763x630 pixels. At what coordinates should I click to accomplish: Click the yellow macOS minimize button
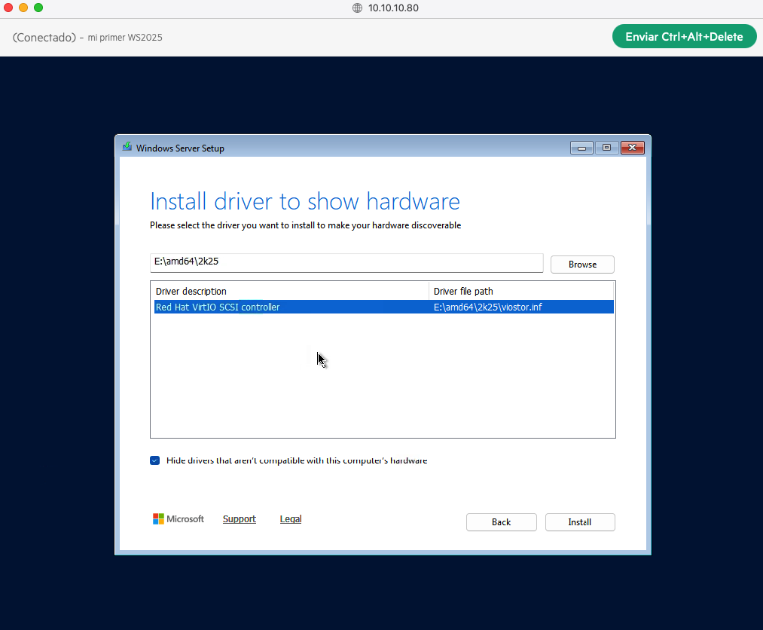click(x=23, y=7)
